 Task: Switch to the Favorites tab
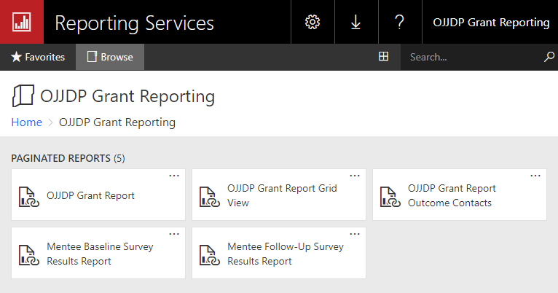pyautogui.click(x=38, y=57)
